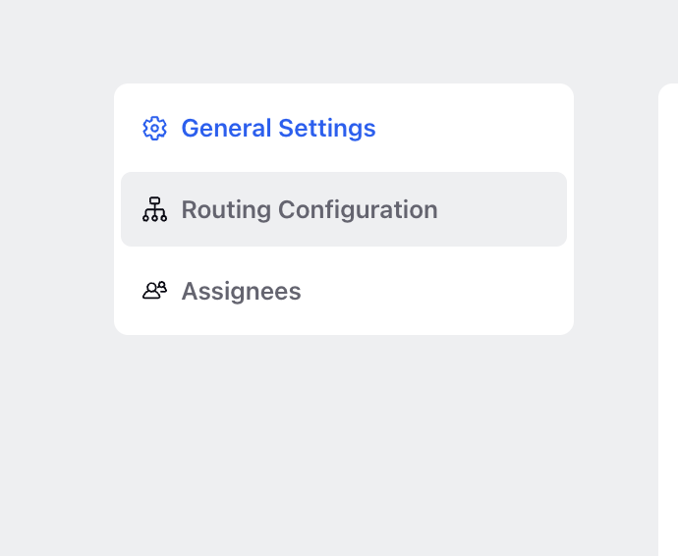Click the two-users icon beside Assignees

point(154,291)
